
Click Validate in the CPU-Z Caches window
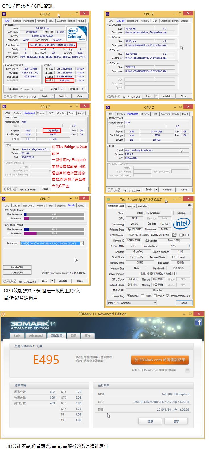[167, 96]
